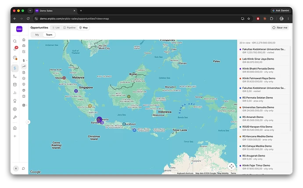The height and width of the screenshot is (188, 303).
Task: Select the trending line opportunities icon
Action: (x=24, y=67)
